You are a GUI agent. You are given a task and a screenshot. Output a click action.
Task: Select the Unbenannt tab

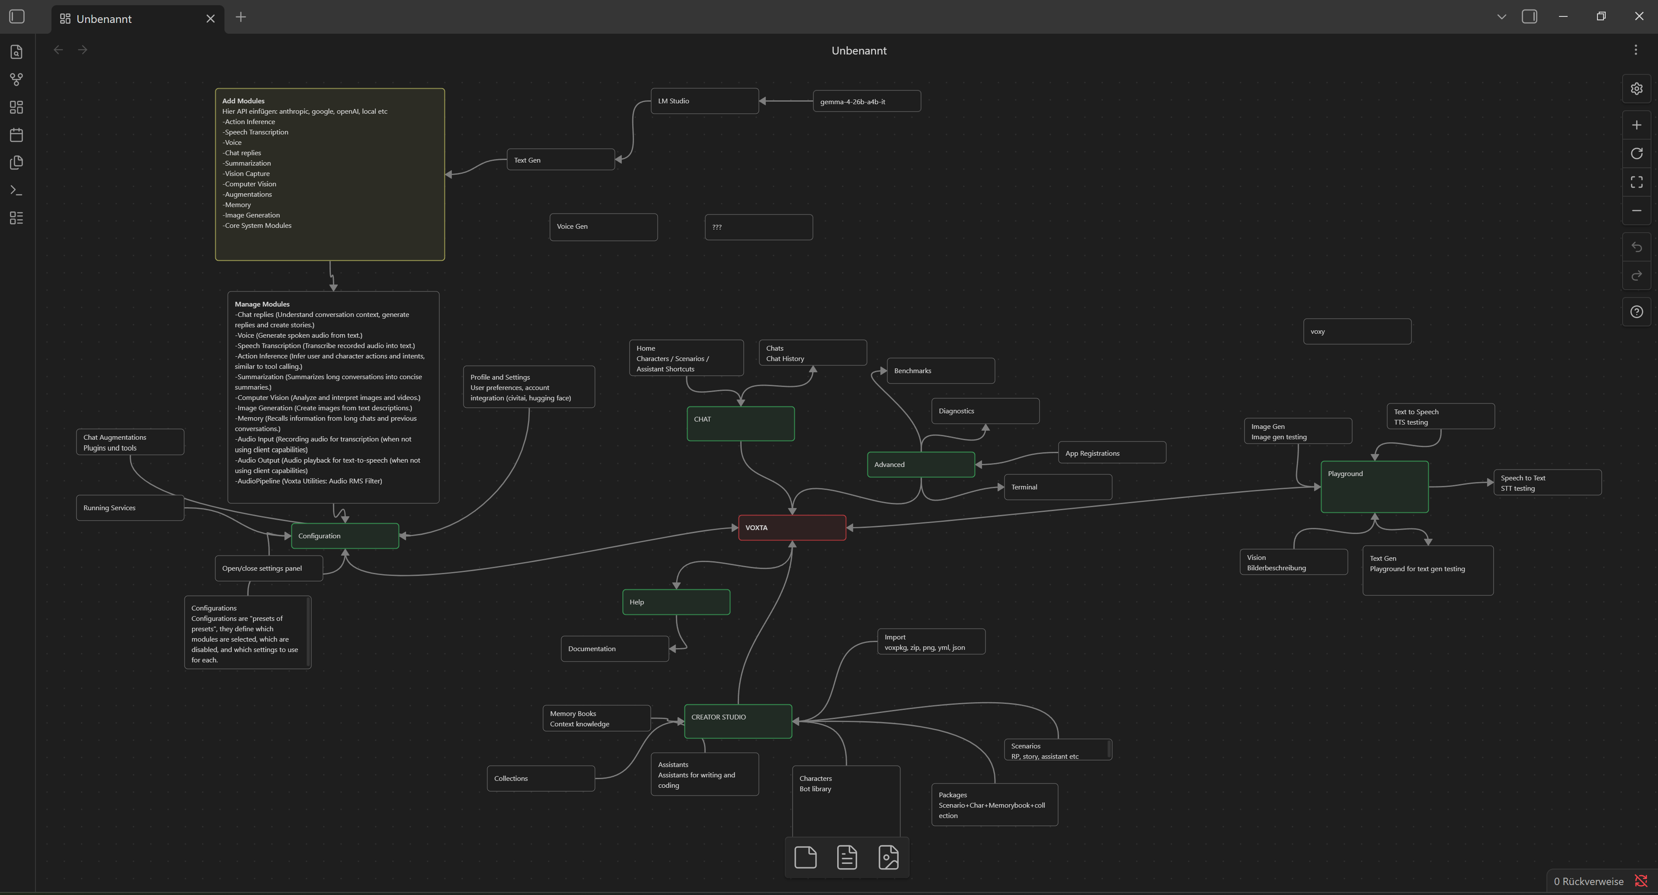click(x=138, y=19)
